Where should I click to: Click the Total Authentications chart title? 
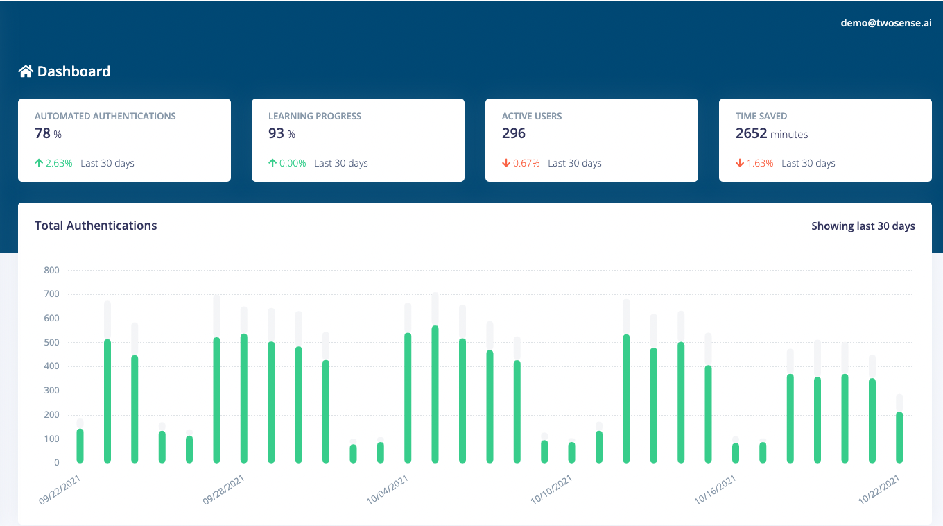pos(96,226)
